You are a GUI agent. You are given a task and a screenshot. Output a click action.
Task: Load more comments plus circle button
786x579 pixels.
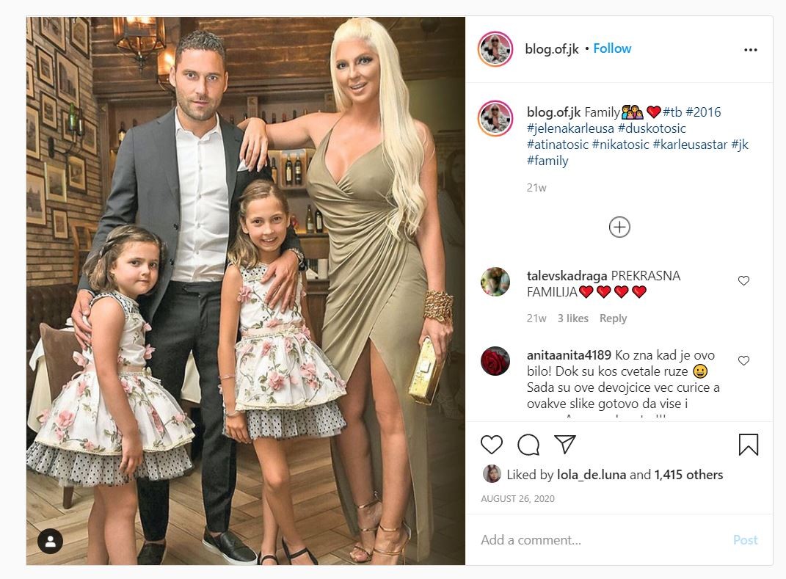(x=619, y=227)
